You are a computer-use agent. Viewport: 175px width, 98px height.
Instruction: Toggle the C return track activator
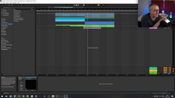point(165,71)
